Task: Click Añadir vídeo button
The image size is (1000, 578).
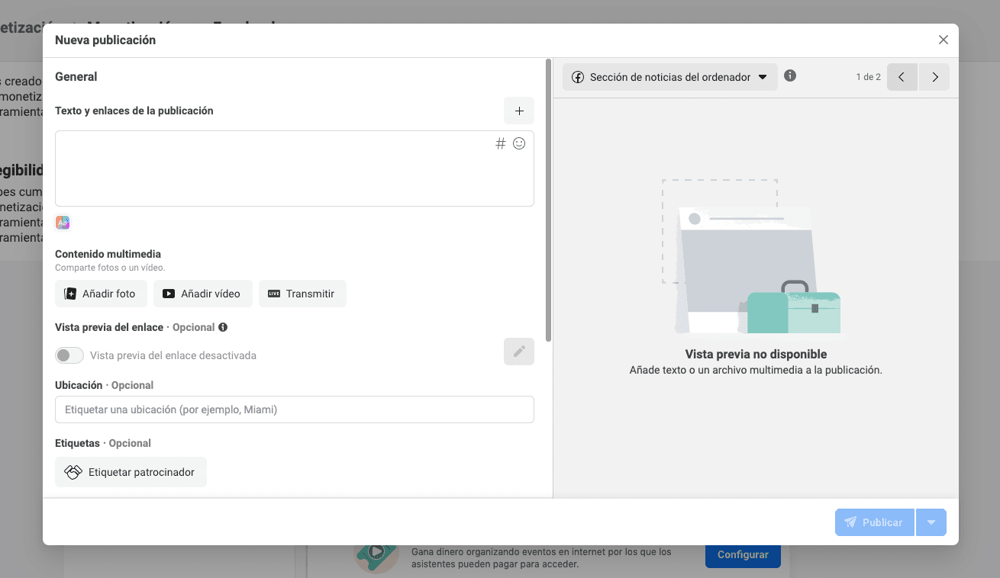Action: click(x=202, y=294)
